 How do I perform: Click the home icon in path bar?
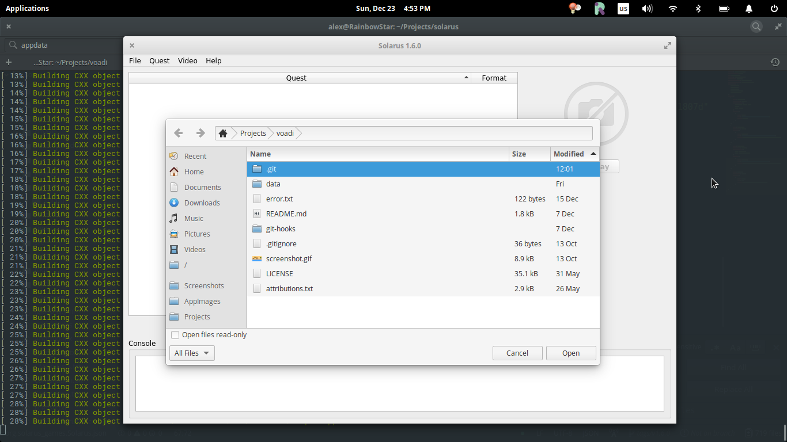click(223, 133)
